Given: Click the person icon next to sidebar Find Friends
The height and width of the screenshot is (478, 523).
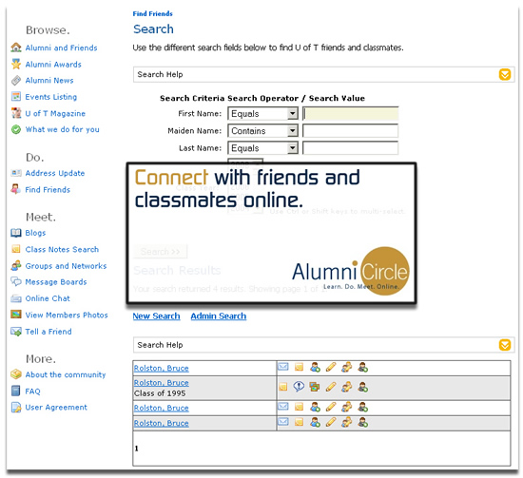Looking at the screenshot, I should click(15, 189).
